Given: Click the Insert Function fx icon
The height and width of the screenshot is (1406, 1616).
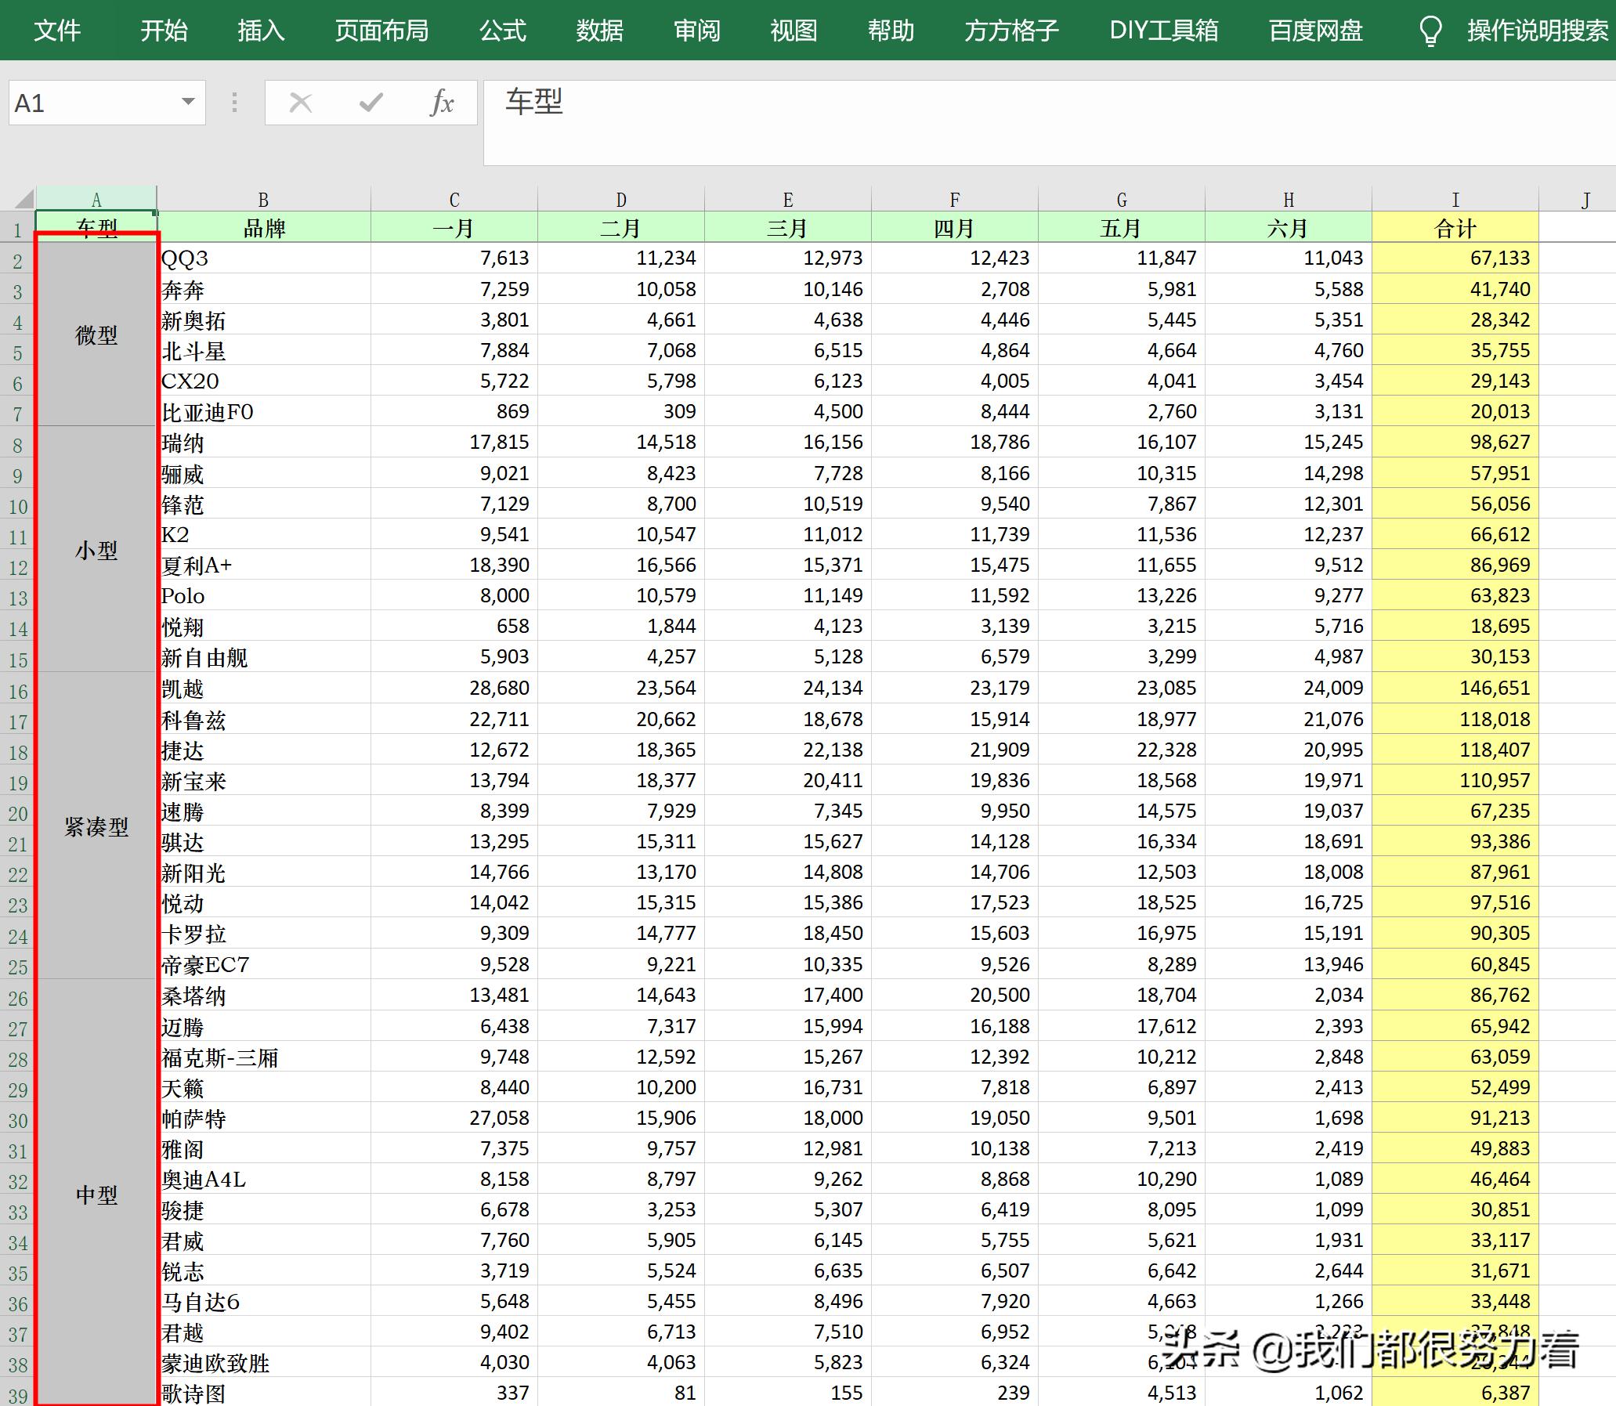Looking at the screenshot, I should tap(442, 102).
